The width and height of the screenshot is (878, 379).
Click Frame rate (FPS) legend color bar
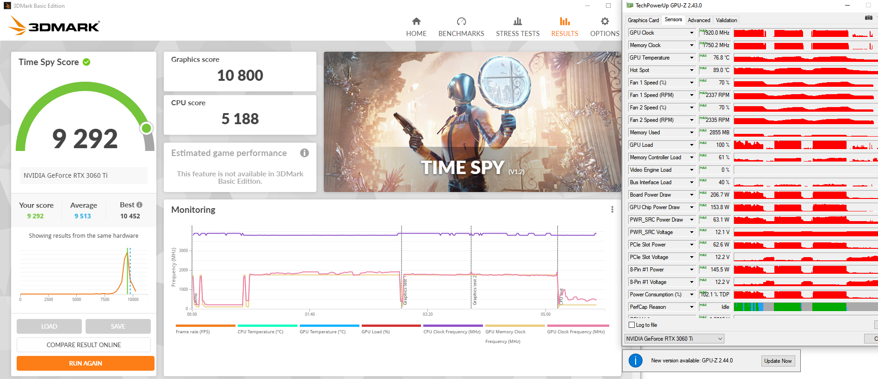[205, 325]
